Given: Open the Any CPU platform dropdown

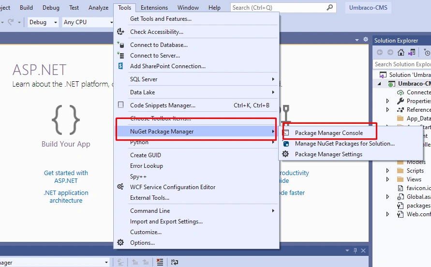Looking at the screenshot, I should [88, 22].
